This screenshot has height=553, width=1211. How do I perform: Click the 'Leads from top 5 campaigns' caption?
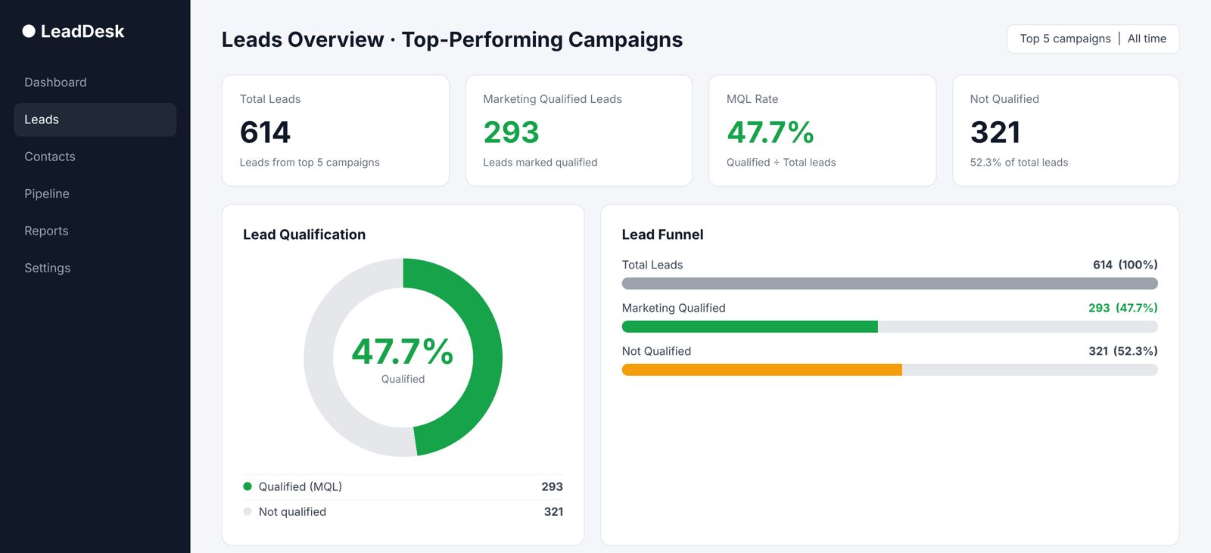pyautogui.click(x=310, y=163)
